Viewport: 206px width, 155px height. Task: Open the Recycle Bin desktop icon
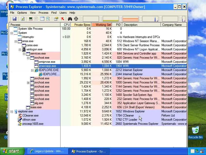tap(195, 133)
